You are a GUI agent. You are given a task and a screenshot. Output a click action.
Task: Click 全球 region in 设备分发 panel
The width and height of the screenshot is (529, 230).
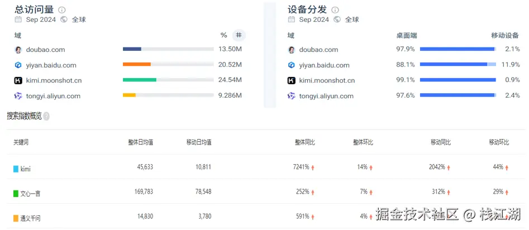point(352,20)
